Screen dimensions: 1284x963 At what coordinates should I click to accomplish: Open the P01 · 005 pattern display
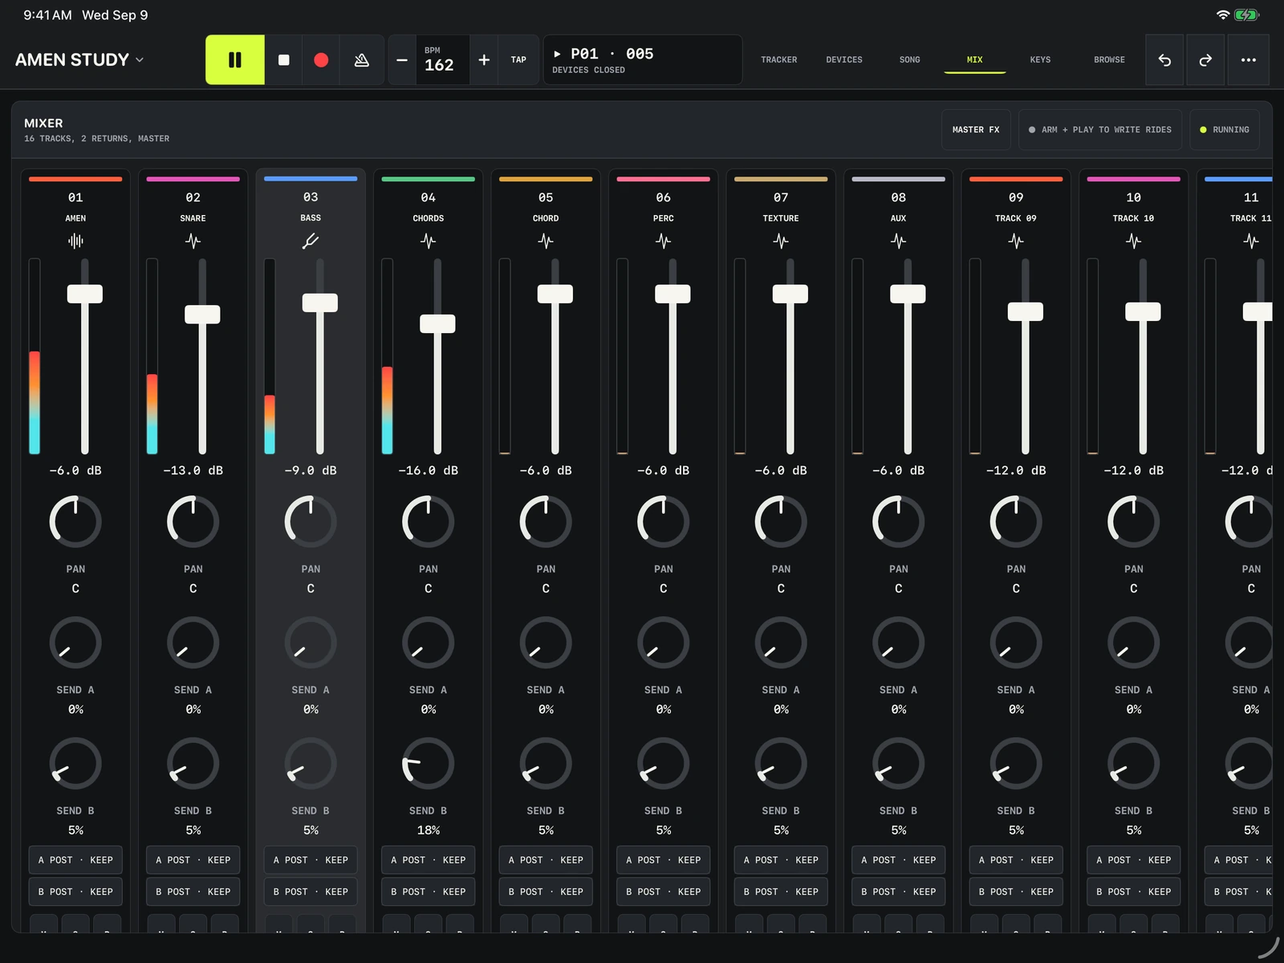pyautogui.click(x=643, y=59)
